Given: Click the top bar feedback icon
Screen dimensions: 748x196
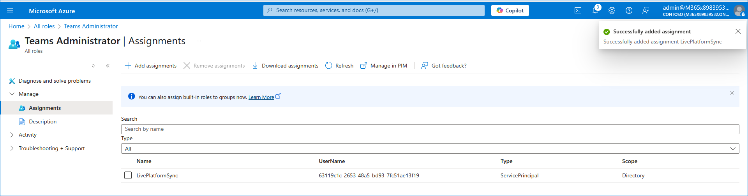Looking at the screenshot, I should click(646, 10).
